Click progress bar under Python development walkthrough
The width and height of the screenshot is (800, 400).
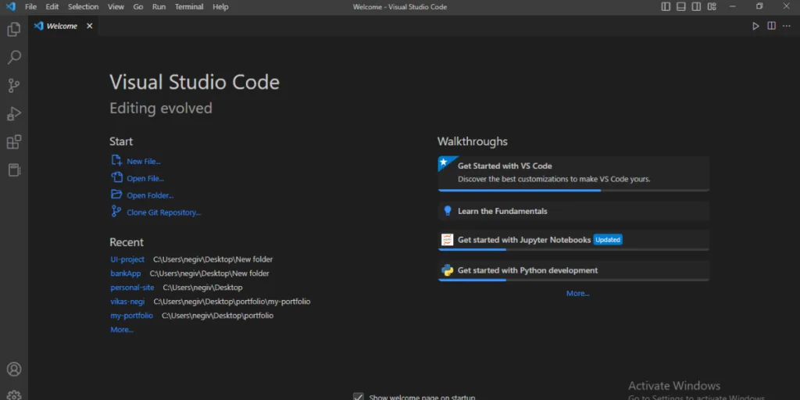pyautogui.click(x=573, y=280)
